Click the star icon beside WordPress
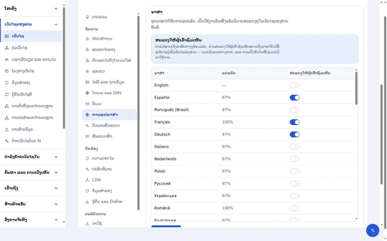This screenshot has height=241, width=387. click(87, 39)
